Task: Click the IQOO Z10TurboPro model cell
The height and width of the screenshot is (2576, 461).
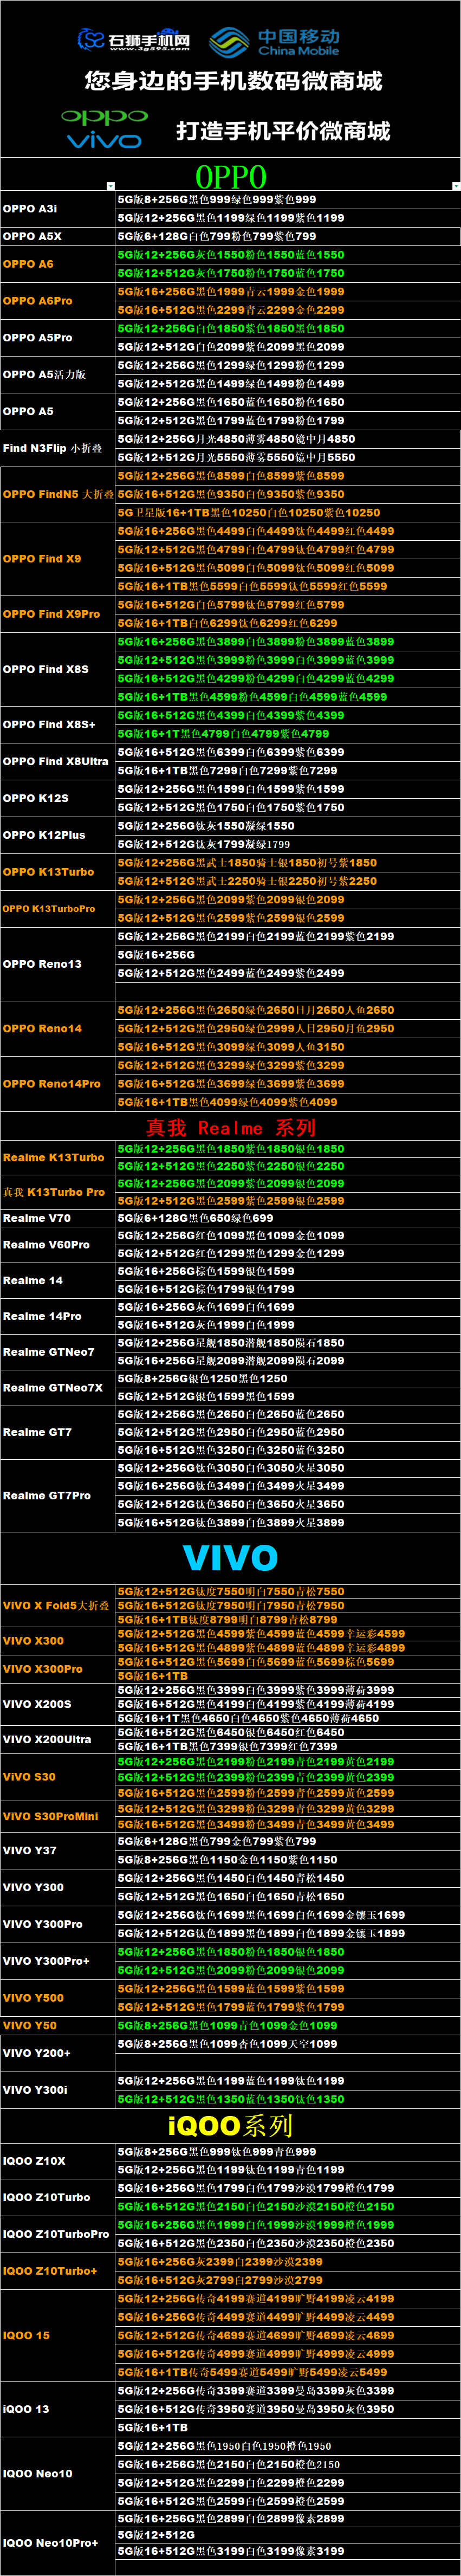Action: (x=58, y=2233)
